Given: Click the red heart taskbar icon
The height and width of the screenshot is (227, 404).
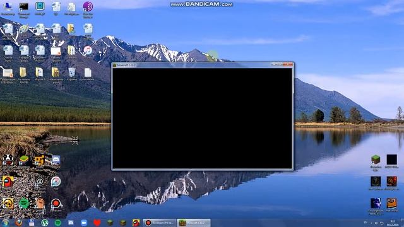Looking at the screenshot, I should click(x=97, y=223).
